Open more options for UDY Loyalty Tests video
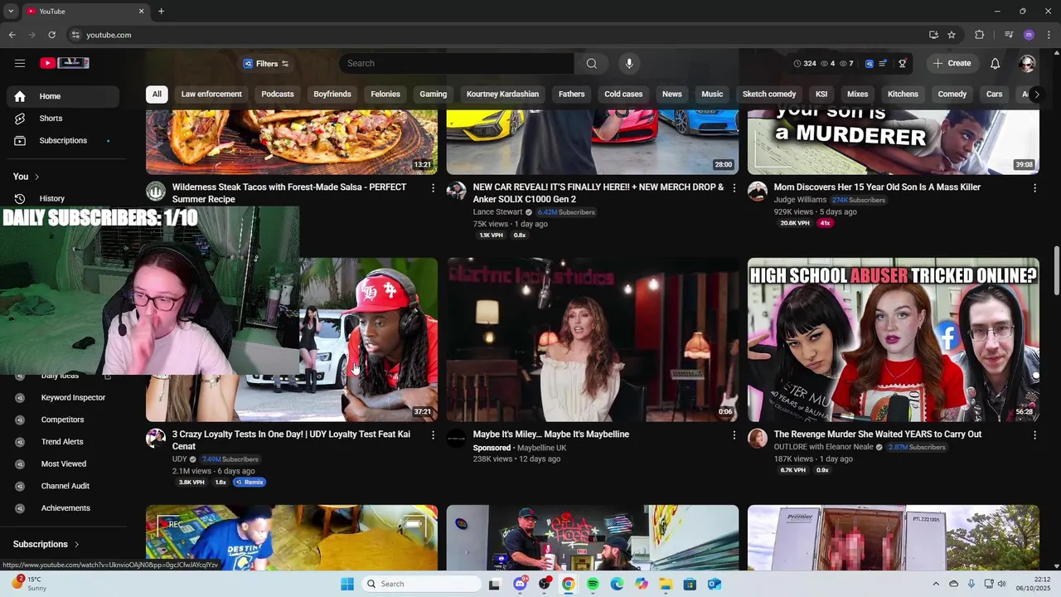Screen dimensions: 1061x597 (x=433, y=435)
